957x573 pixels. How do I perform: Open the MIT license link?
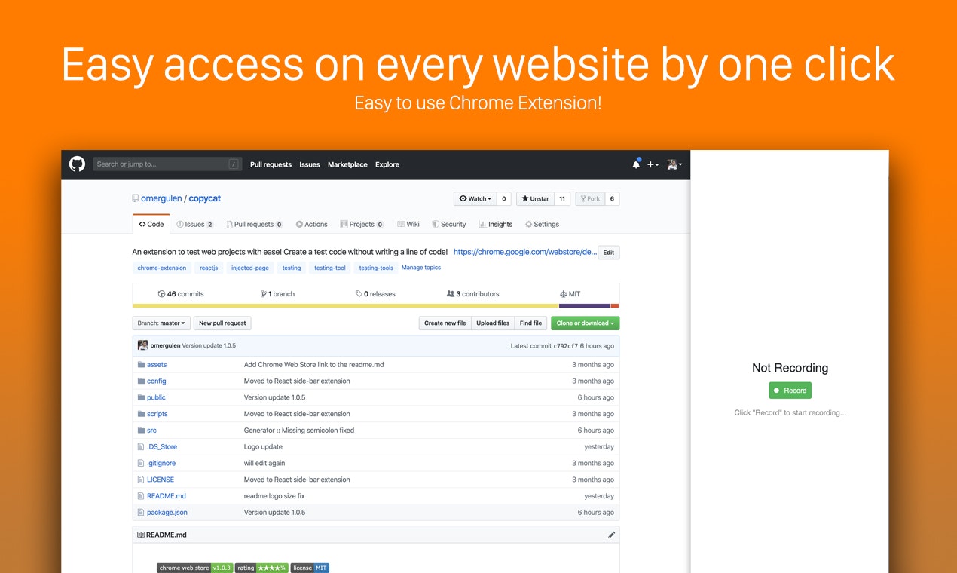coord(570,294)
